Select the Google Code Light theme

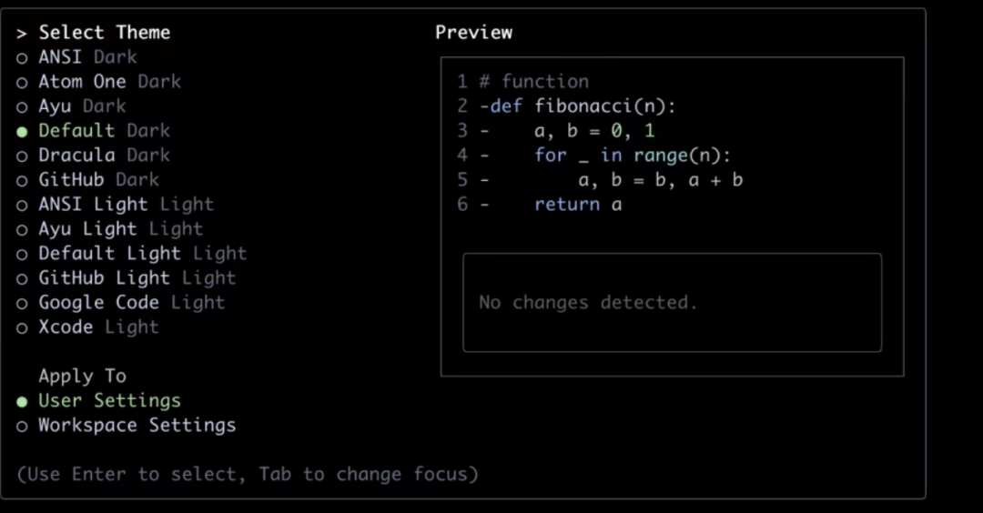pyautogui.click(x=132, y=303)
